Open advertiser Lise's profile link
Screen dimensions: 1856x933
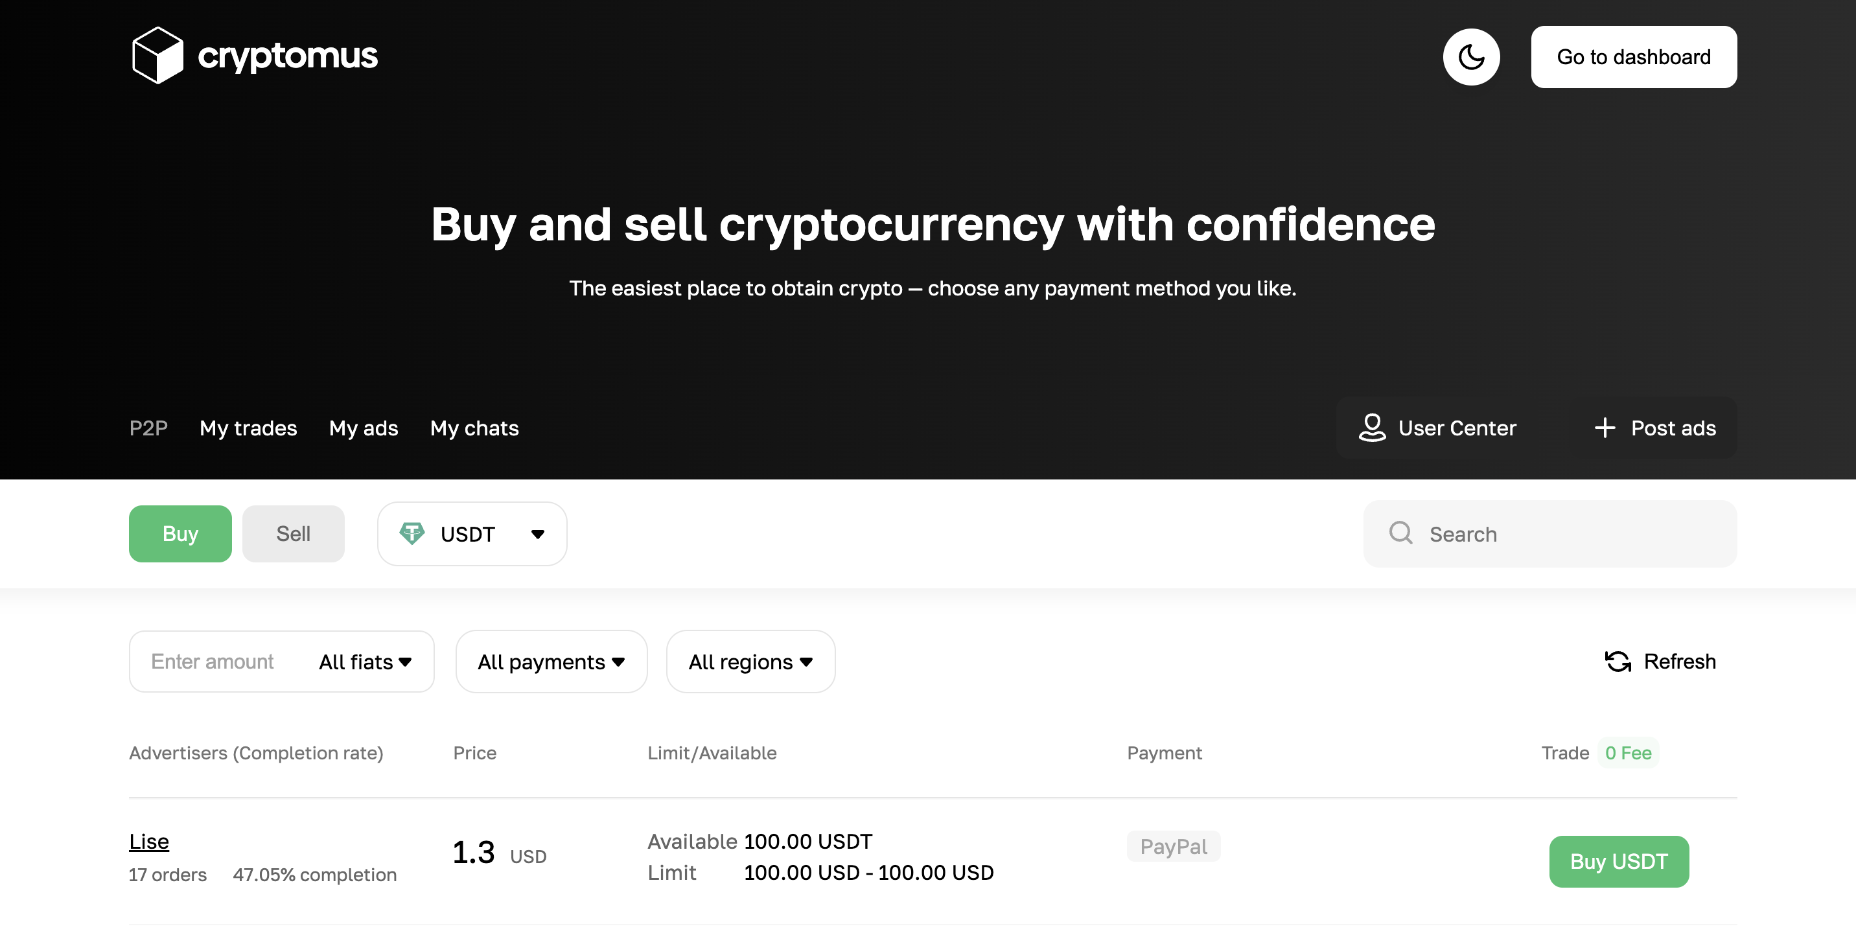pos(149,841)
